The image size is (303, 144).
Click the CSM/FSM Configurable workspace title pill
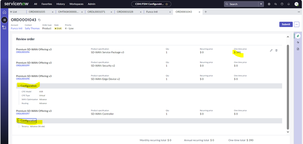151,4
